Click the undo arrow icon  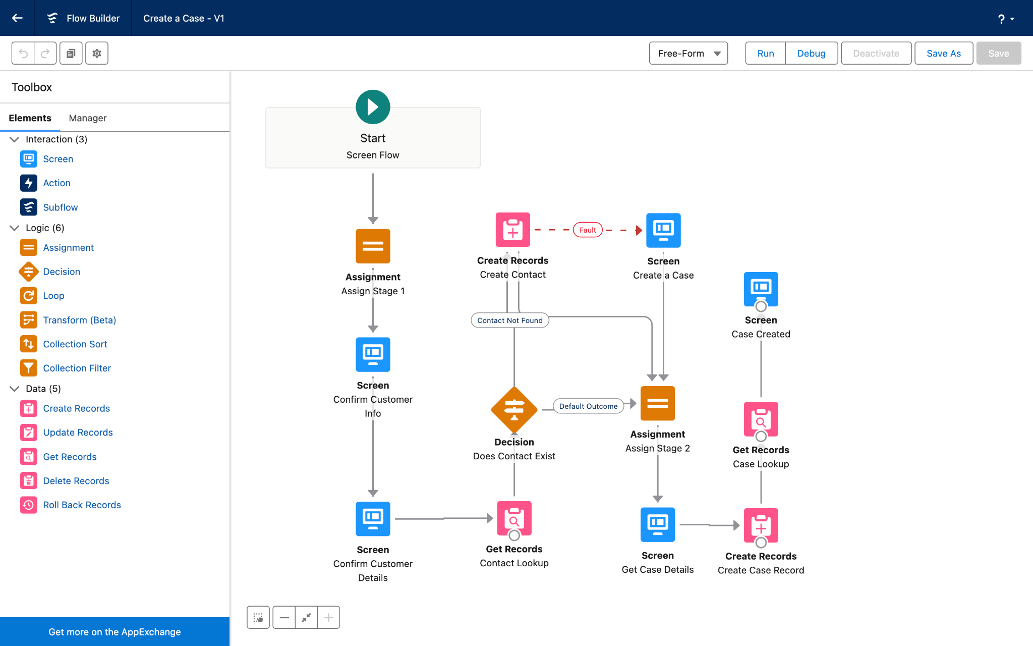pyautogui.click(x=23, y=53)
